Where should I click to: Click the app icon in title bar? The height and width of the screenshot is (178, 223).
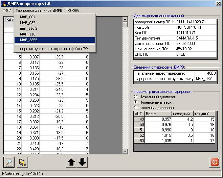4,3
